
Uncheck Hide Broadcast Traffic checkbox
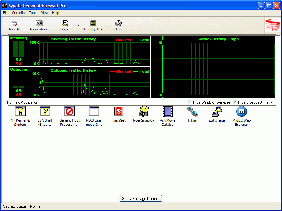point(235,102)
